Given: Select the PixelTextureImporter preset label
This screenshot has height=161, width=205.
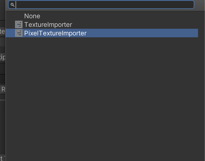Looking at the screenshot, I should coord(55,33).
